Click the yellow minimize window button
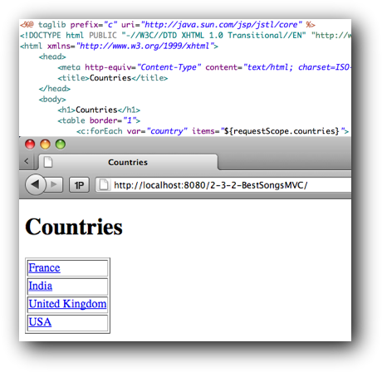The width and height of the screenshot is (382, 372). pos(45,144)
